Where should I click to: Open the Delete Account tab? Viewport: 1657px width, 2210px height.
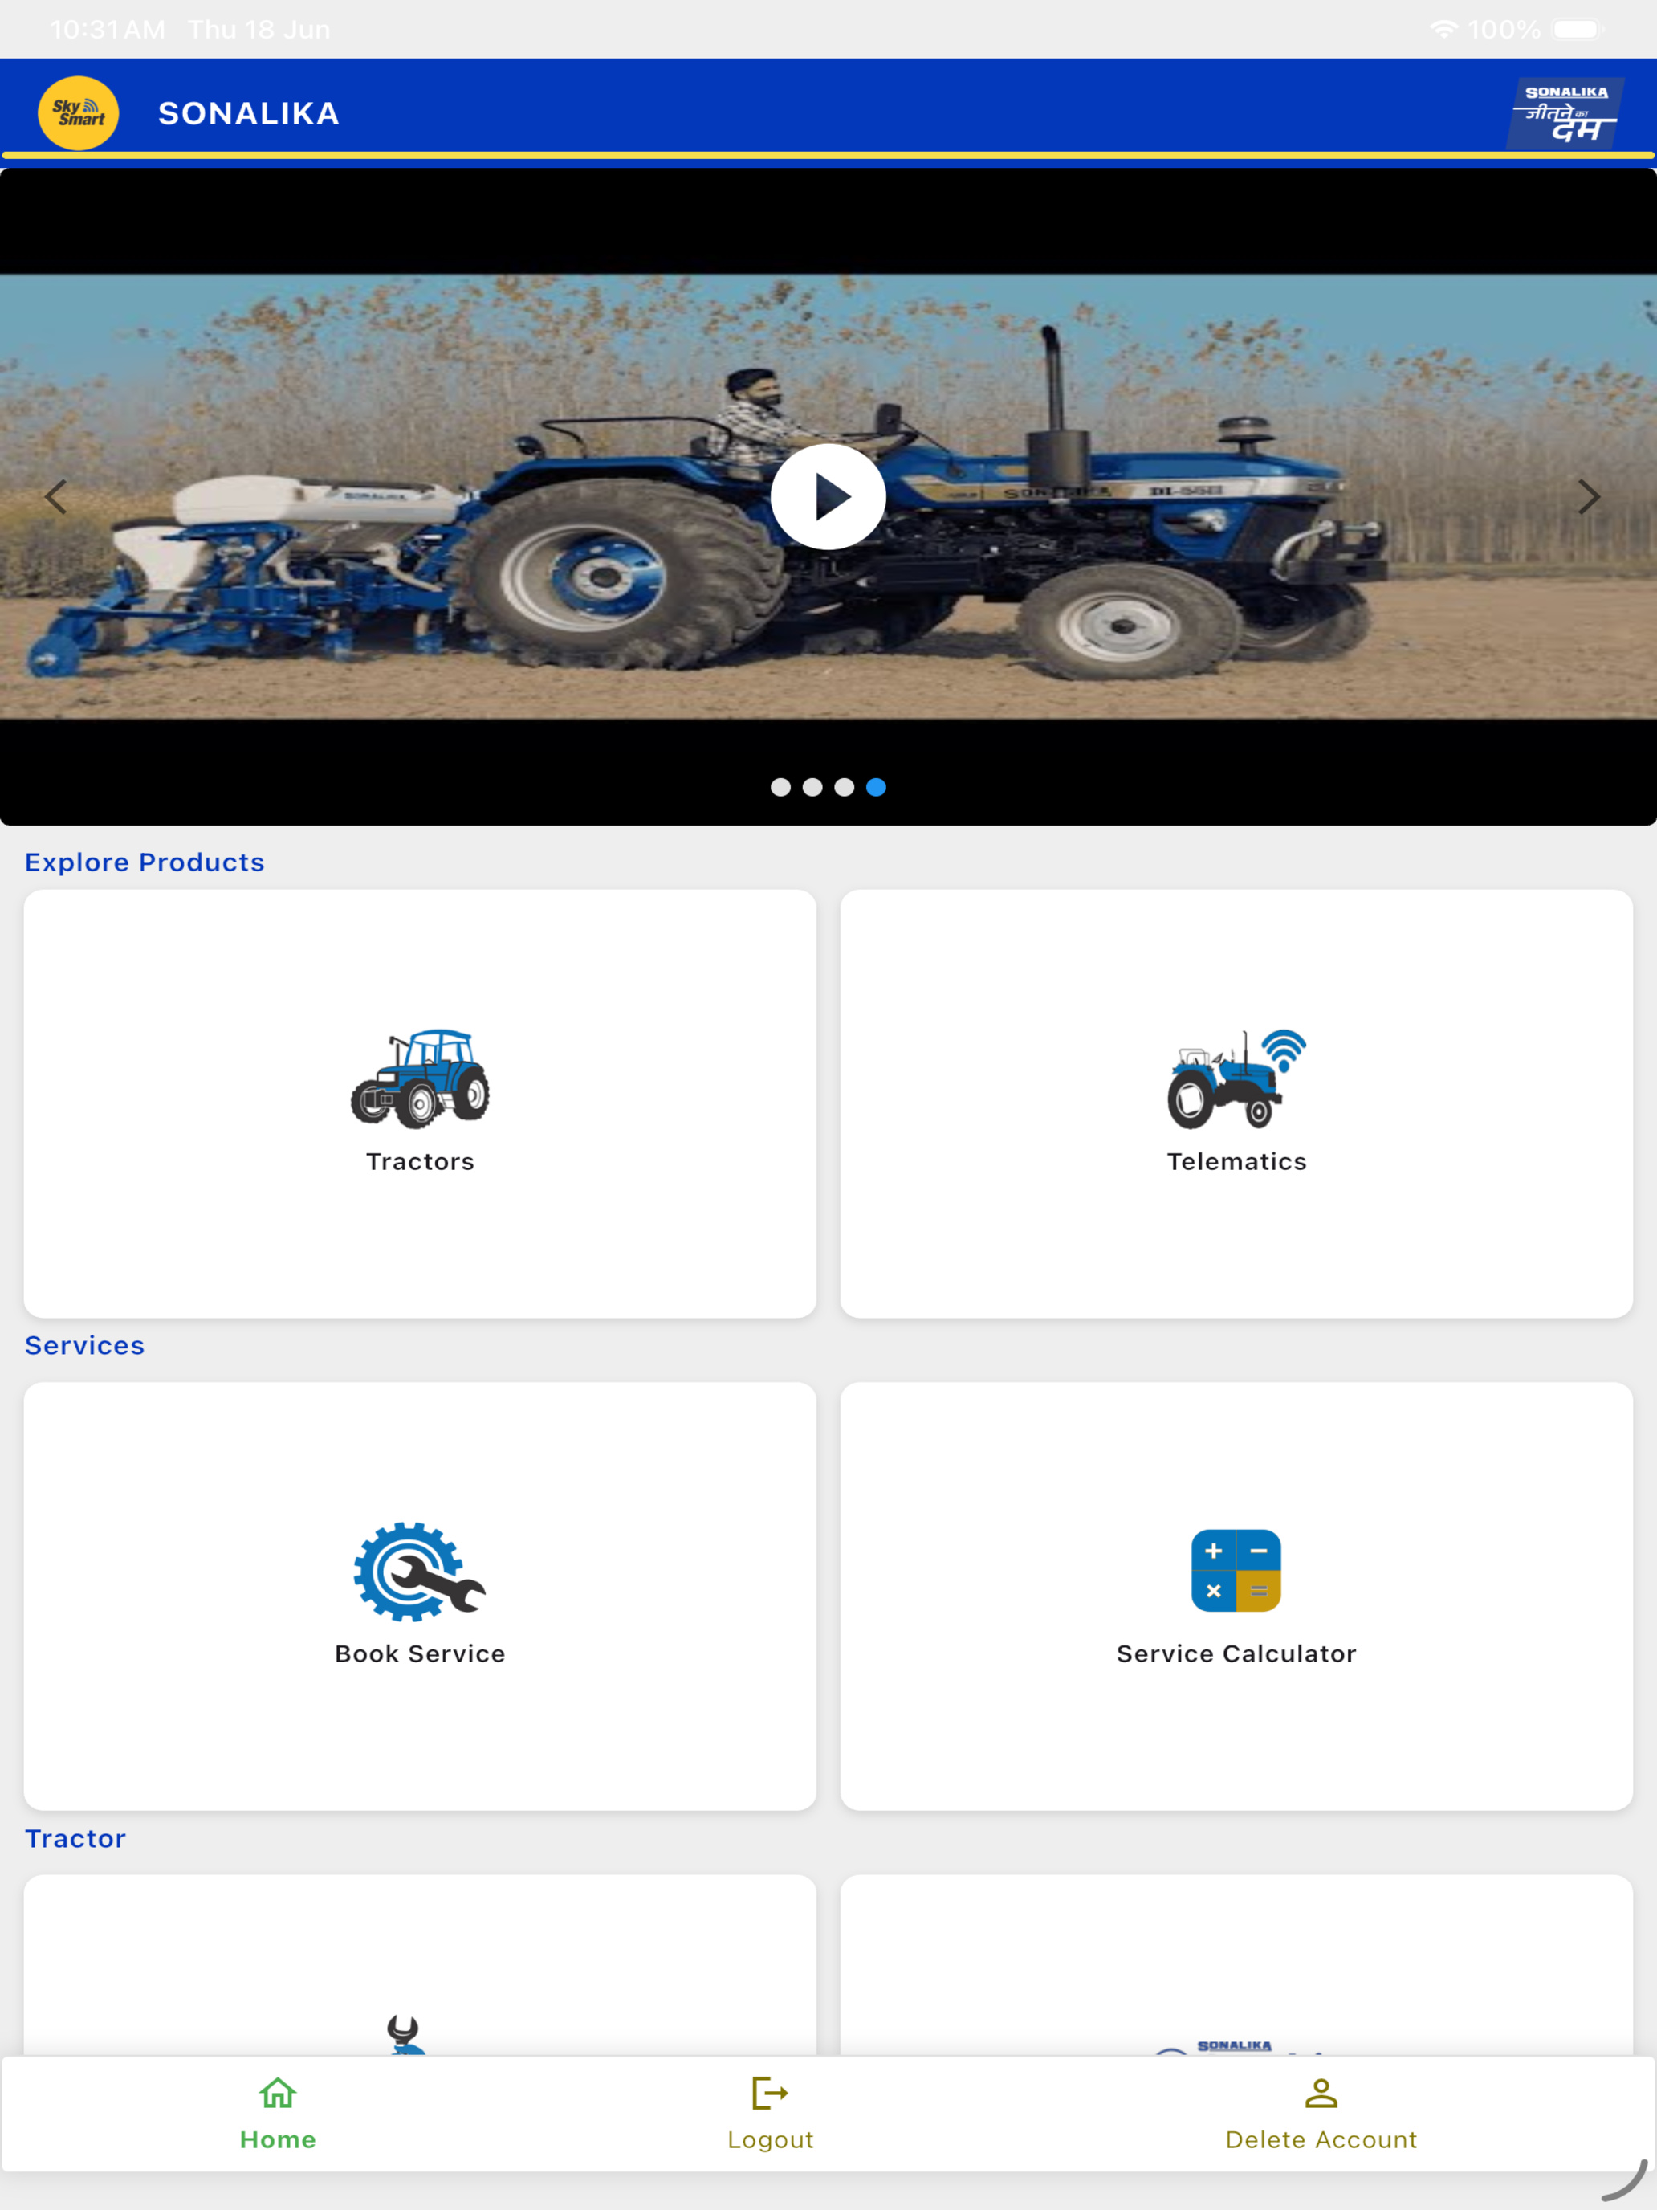1321,2114
